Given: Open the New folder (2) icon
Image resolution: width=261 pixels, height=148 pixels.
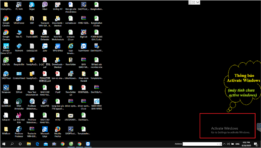Looking at the screenshot, I should (70, 90).
